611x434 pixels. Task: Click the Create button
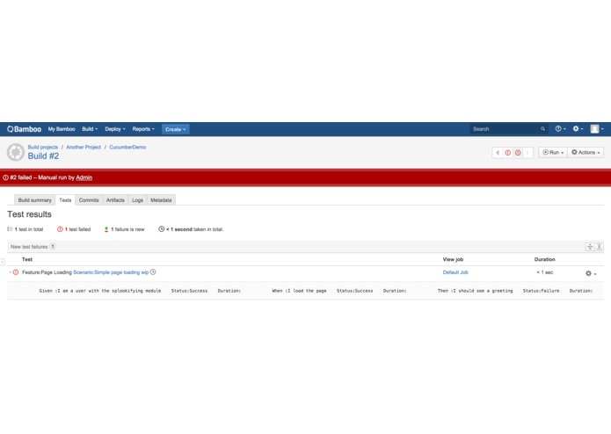pos(175,129)
